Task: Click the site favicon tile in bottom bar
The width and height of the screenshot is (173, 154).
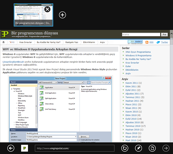Action: 25,148
